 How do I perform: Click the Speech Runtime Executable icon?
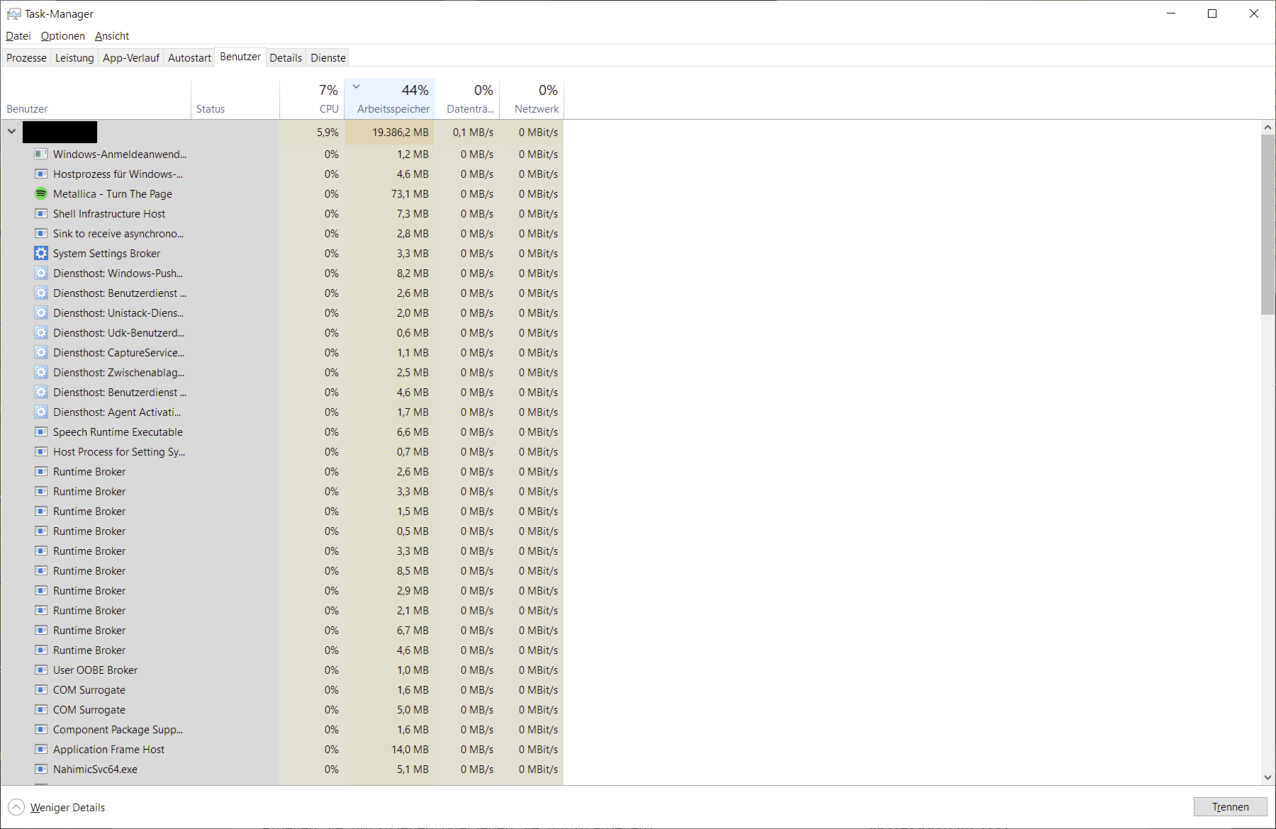click(x=41, y=432)
